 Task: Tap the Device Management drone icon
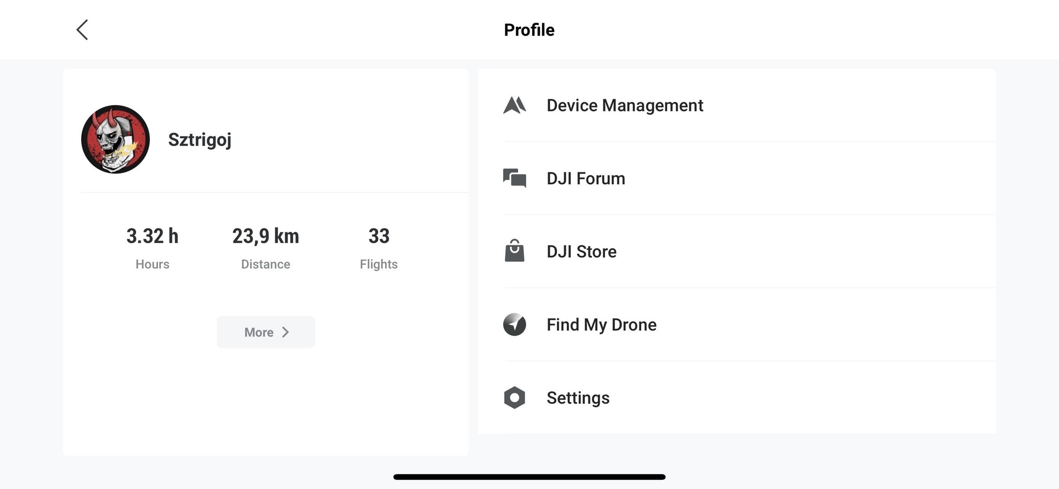pos(515,105)
